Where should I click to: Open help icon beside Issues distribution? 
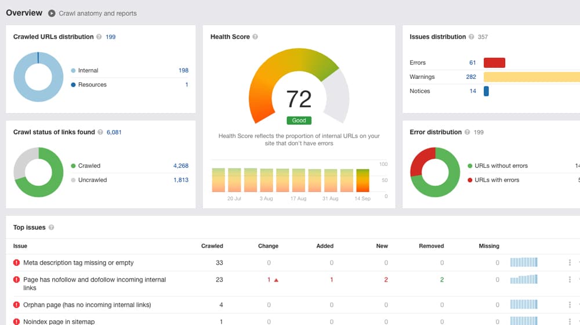pos(471,37)
